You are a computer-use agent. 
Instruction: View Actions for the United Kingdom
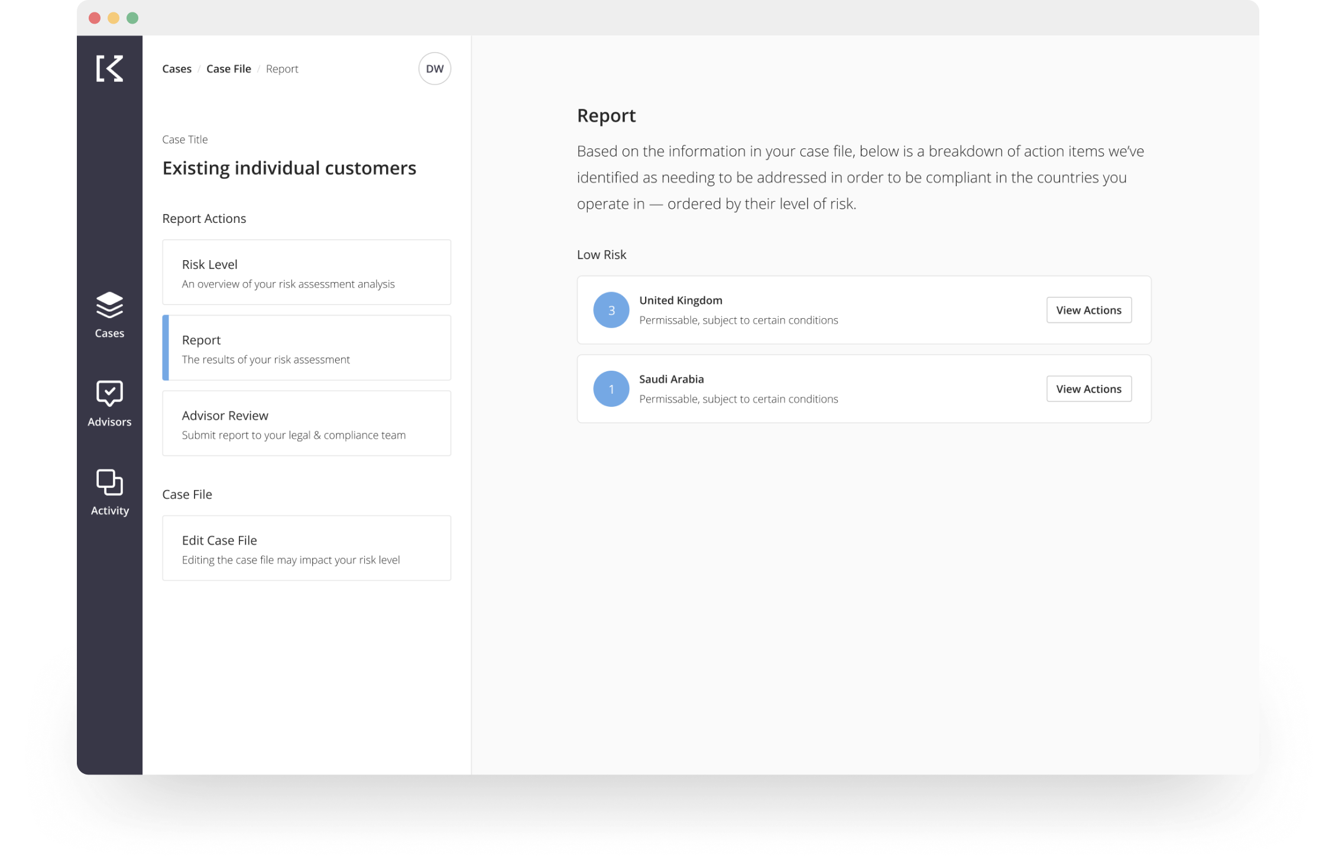(x=1088, y=310)
